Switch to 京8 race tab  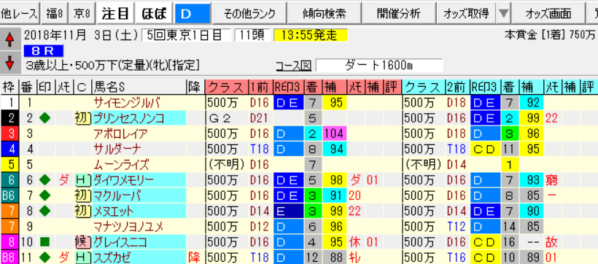tap(82, 13)
